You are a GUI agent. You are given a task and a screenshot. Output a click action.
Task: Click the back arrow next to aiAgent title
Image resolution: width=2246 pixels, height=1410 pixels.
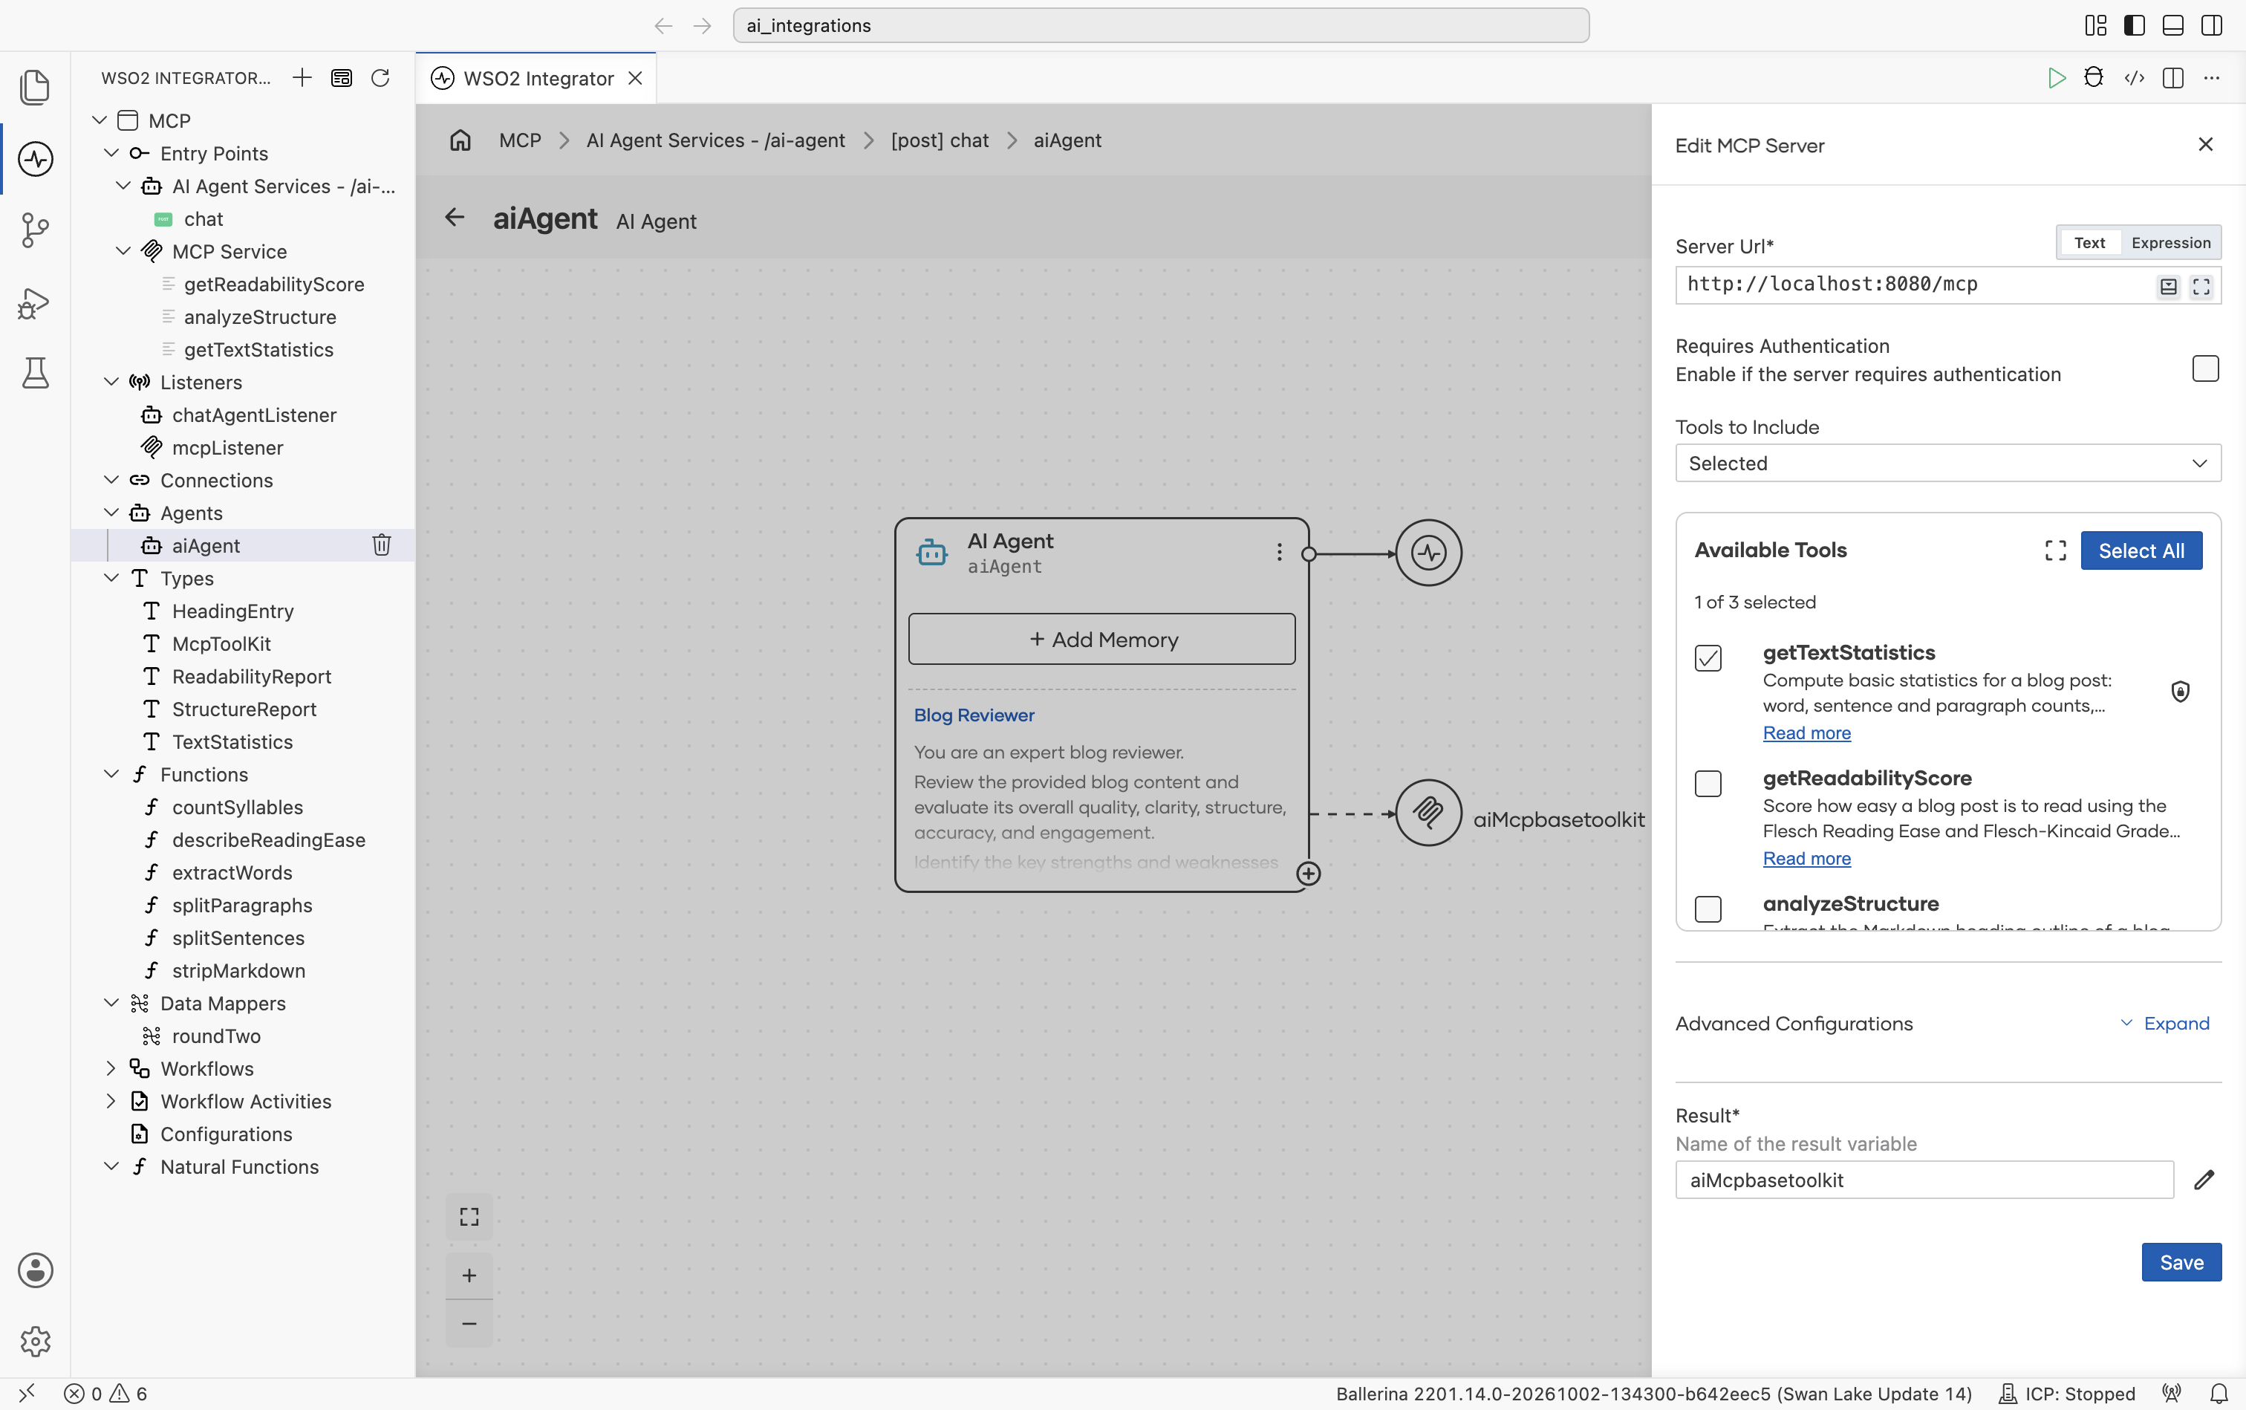(x=455, y=217)
